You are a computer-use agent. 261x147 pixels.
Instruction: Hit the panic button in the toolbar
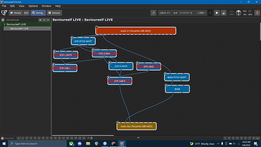[257, 13]
